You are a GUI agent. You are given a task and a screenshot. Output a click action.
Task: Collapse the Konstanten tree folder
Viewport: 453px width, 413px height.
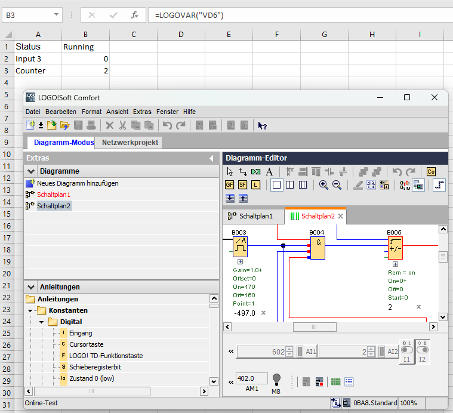point(30,310)
